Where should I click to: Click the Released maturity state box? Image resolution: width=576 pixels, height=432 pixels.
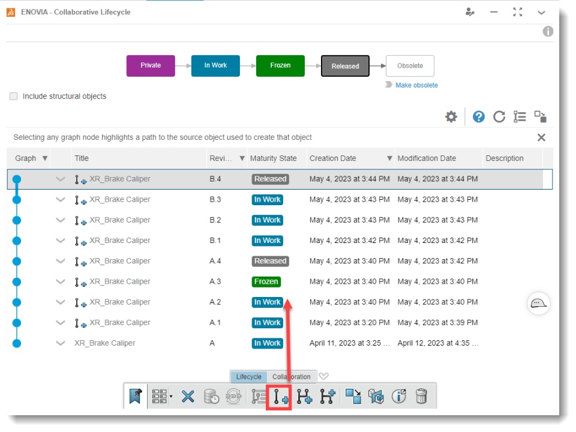(346, 66)
